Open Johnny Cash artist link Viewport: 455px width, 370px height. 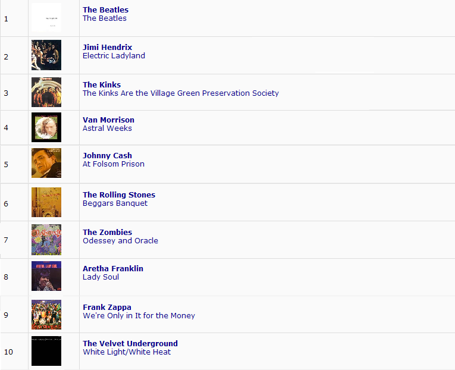pos(107,155)
